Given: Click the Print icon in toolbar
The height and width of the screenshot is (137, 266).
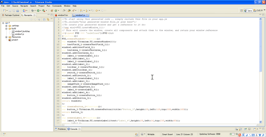Looking at the screenshot, I should 18,11.
